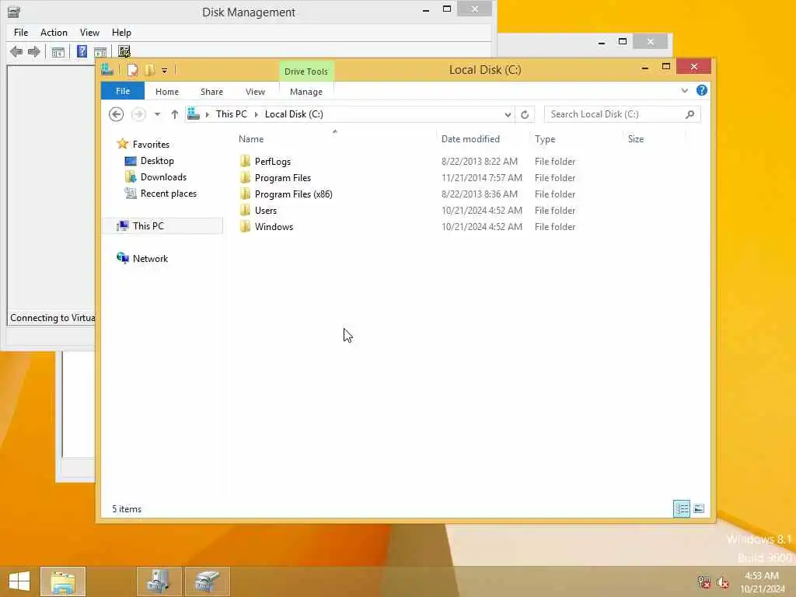Open the Home ribbon tab
796x597 pixels.
(167, 92)
